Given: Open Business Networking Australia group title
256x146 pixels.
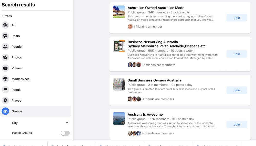Looking at the screenshot, I should 167,44.
